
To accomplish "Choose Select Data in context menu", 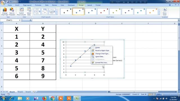I will (x=102, y=57).
